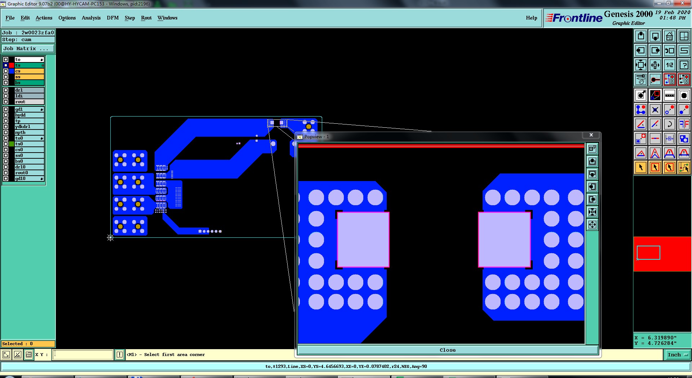Image resolution: width=692 pixels, height=378 pixels.
Task: Toggle the 'to' layer checkbox
Action: 6,60
